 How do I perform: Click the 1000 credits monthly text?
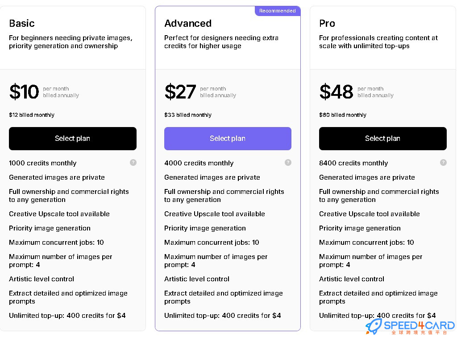pyautogui.click(x=43, y=163)
